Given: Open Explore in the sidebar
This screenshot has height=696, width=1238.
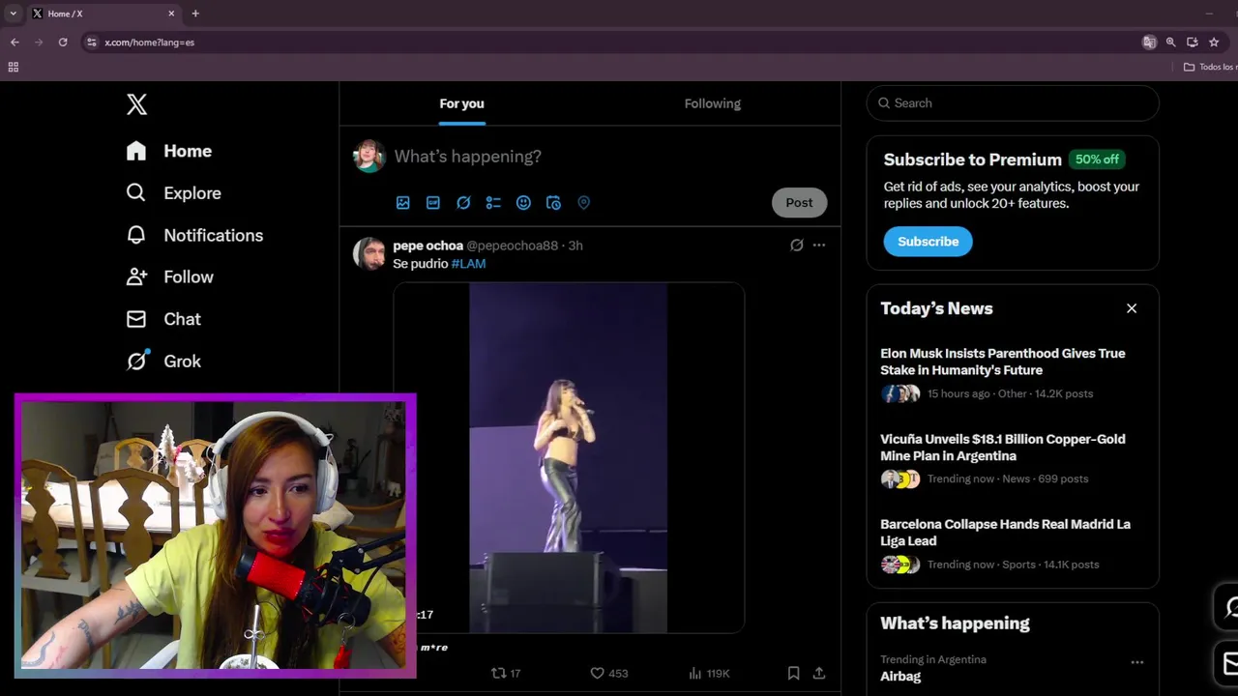Looking at the screenshot, I should point(174,193).
